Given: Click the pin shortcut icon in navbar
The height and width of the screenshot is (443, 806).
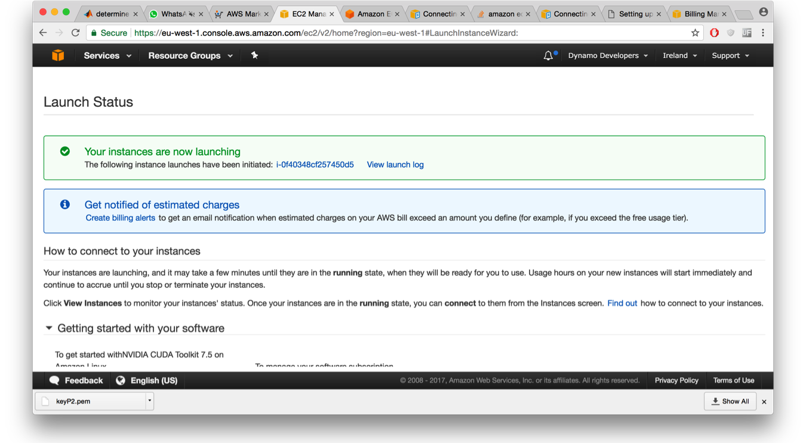Looking at the screenshot, I should (254, 55).
